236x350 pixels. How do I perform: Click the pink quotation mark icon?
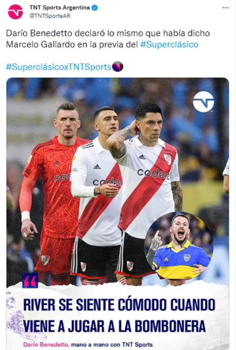[x=30, y=281]
